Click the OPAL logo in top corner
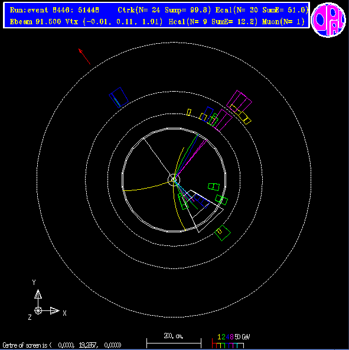The width and height of the screenshot is (349, 350). tap(328, 20)
